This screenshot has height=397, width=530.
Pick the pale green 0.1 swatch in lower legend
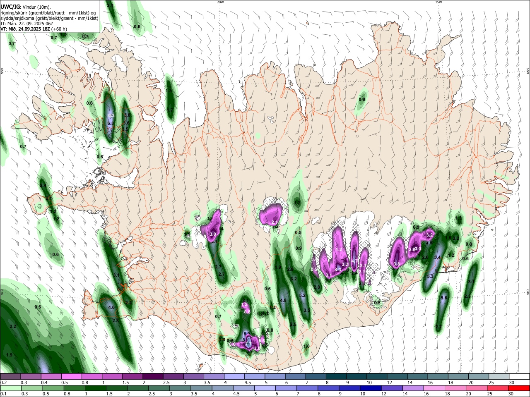point(10,388)
